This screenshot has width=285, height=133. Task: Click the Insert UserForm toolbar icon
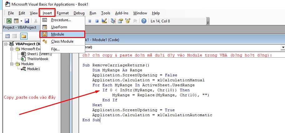pos(16,21)
